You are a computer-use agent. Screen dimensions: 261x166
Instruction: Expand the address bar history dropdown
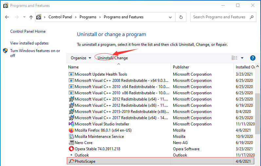click(170, 17)
